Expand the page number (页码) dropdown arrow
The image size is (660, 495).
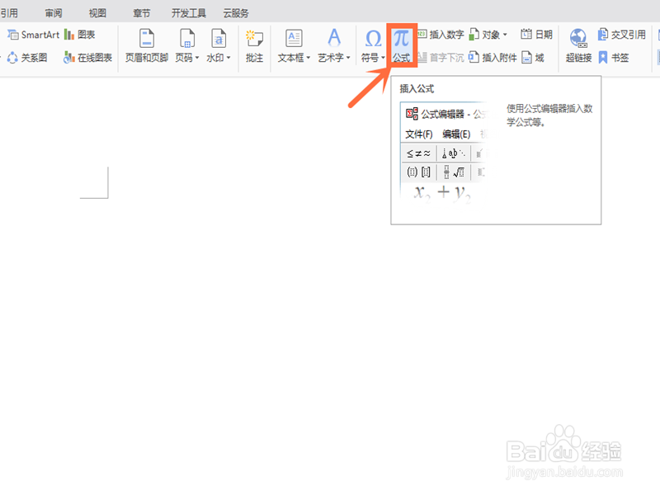[x=197, y=58]
